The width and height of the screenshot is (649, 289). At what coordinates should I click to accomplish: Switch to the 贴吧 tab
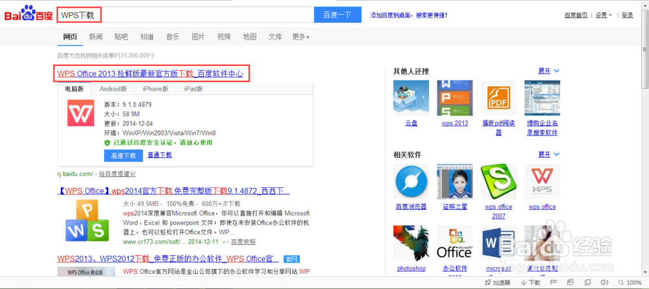[121, 37]
